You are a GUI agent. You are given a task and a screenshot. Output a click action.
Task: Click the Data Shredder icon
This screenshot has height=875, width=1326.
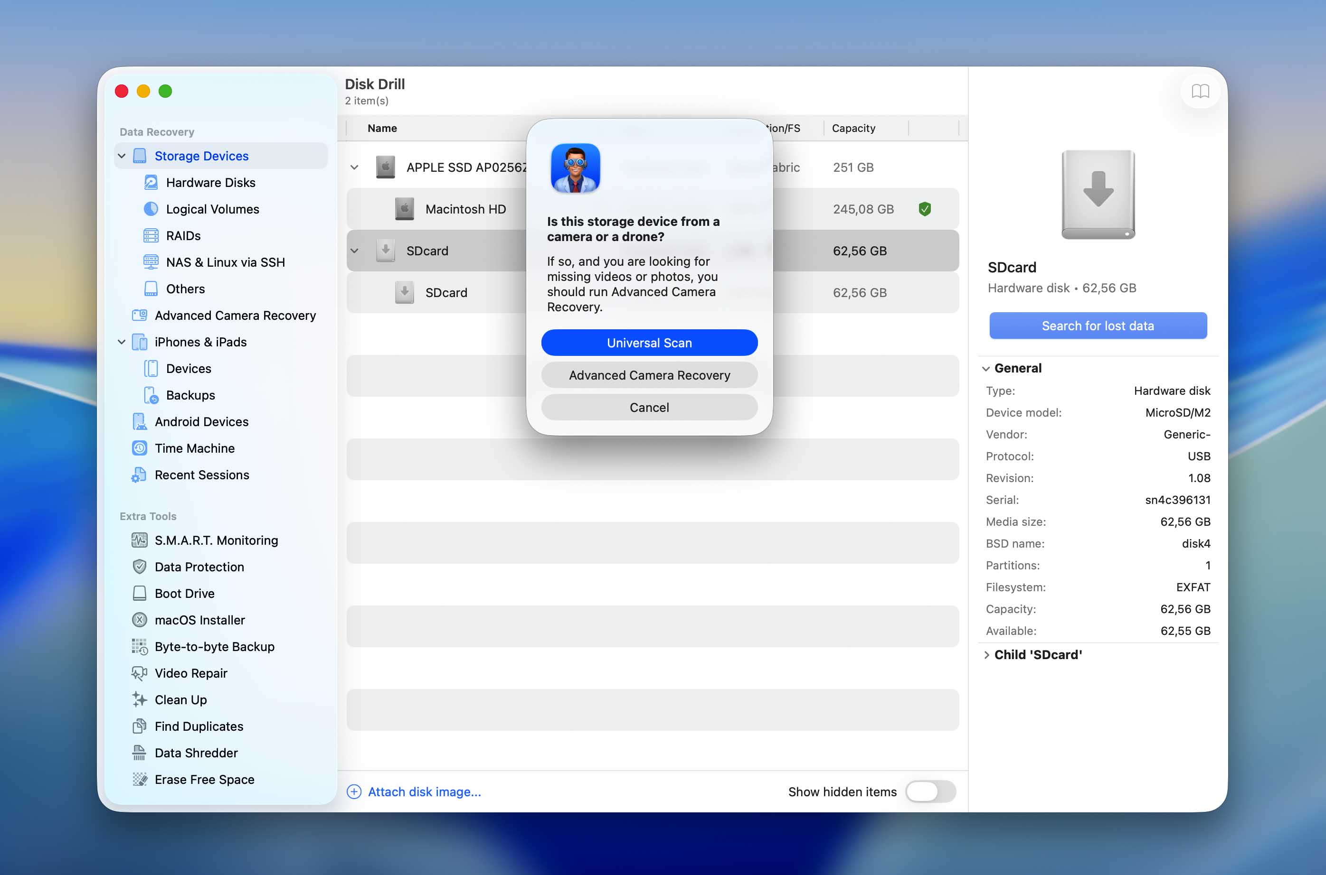pyautogui.click(x=140, y=753)
